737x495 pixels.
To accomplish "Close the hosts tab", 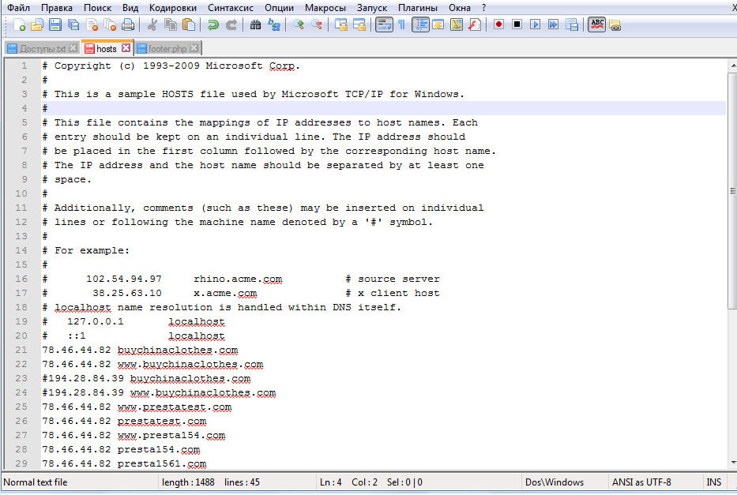I will pyautogui.click(x=126, y=48).
